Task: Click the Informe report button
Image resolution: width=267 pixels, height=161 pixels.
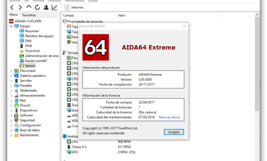Action: point(74,7)
